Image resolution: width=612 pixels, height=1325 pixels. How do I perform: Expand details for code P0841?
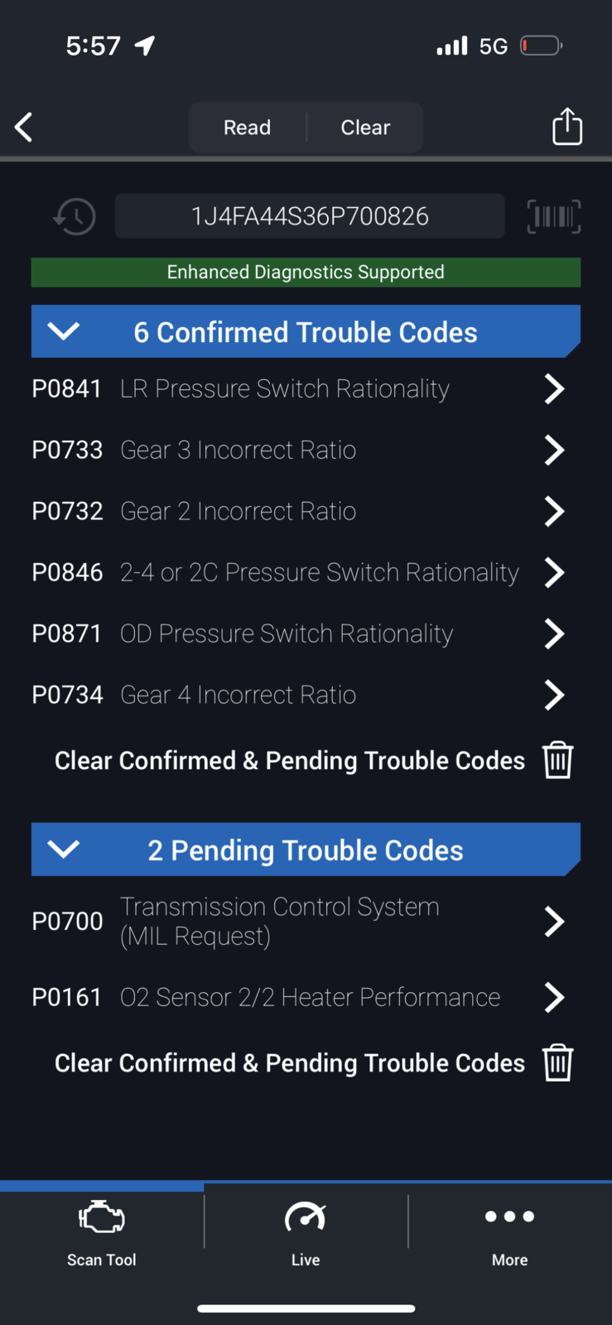(x=553, y=388)
